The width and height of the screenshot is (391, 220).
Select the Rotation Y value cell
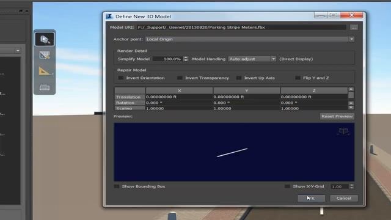click(x=247, y=103)
